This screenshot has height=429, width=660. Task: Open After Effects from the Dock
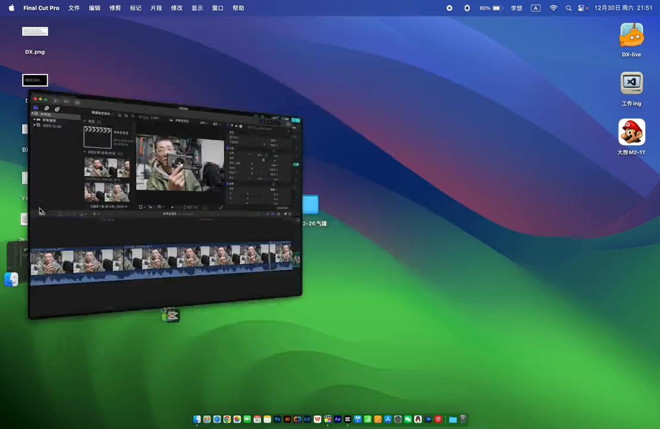click(338, 419)
